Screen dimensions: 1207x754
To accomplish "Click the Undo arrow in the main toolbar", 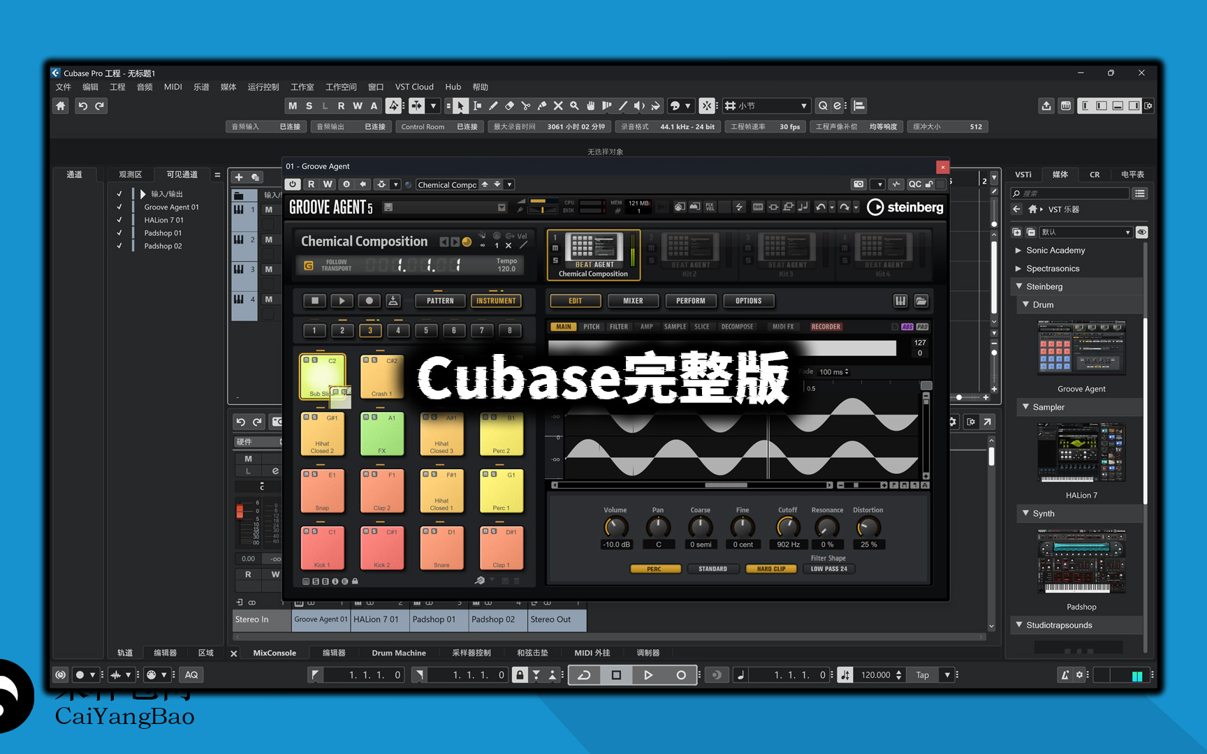I will coord(83,106).
